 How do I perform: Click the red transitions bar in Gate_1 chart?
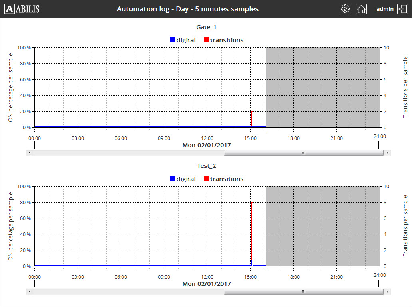click(x=252, y=119)
